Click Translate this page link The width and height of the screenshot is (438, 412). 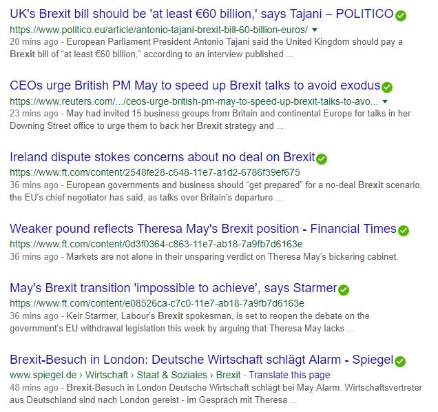pyautogui.click(x=289, y=375)
